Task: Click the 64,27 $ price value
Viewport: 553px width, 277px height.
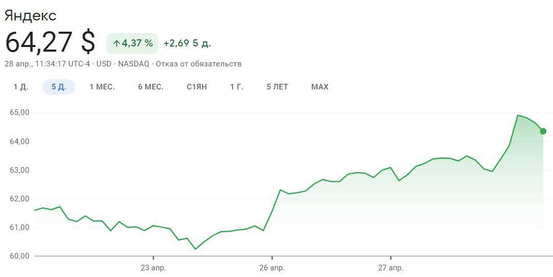Action: click(50, 42)
